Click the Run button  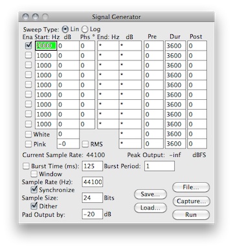click(191, 215)
